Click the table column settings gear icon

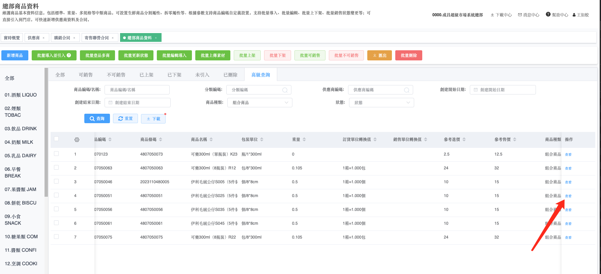pyautogui.click(x=77, y=140)
